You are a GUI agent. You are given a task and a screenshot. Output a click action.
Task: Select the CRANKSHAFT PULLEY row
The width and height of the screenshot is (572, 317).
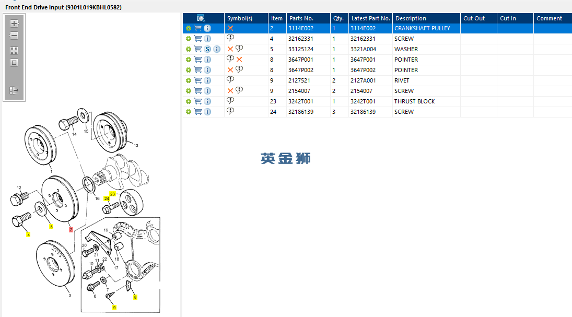tap(377, 28)
